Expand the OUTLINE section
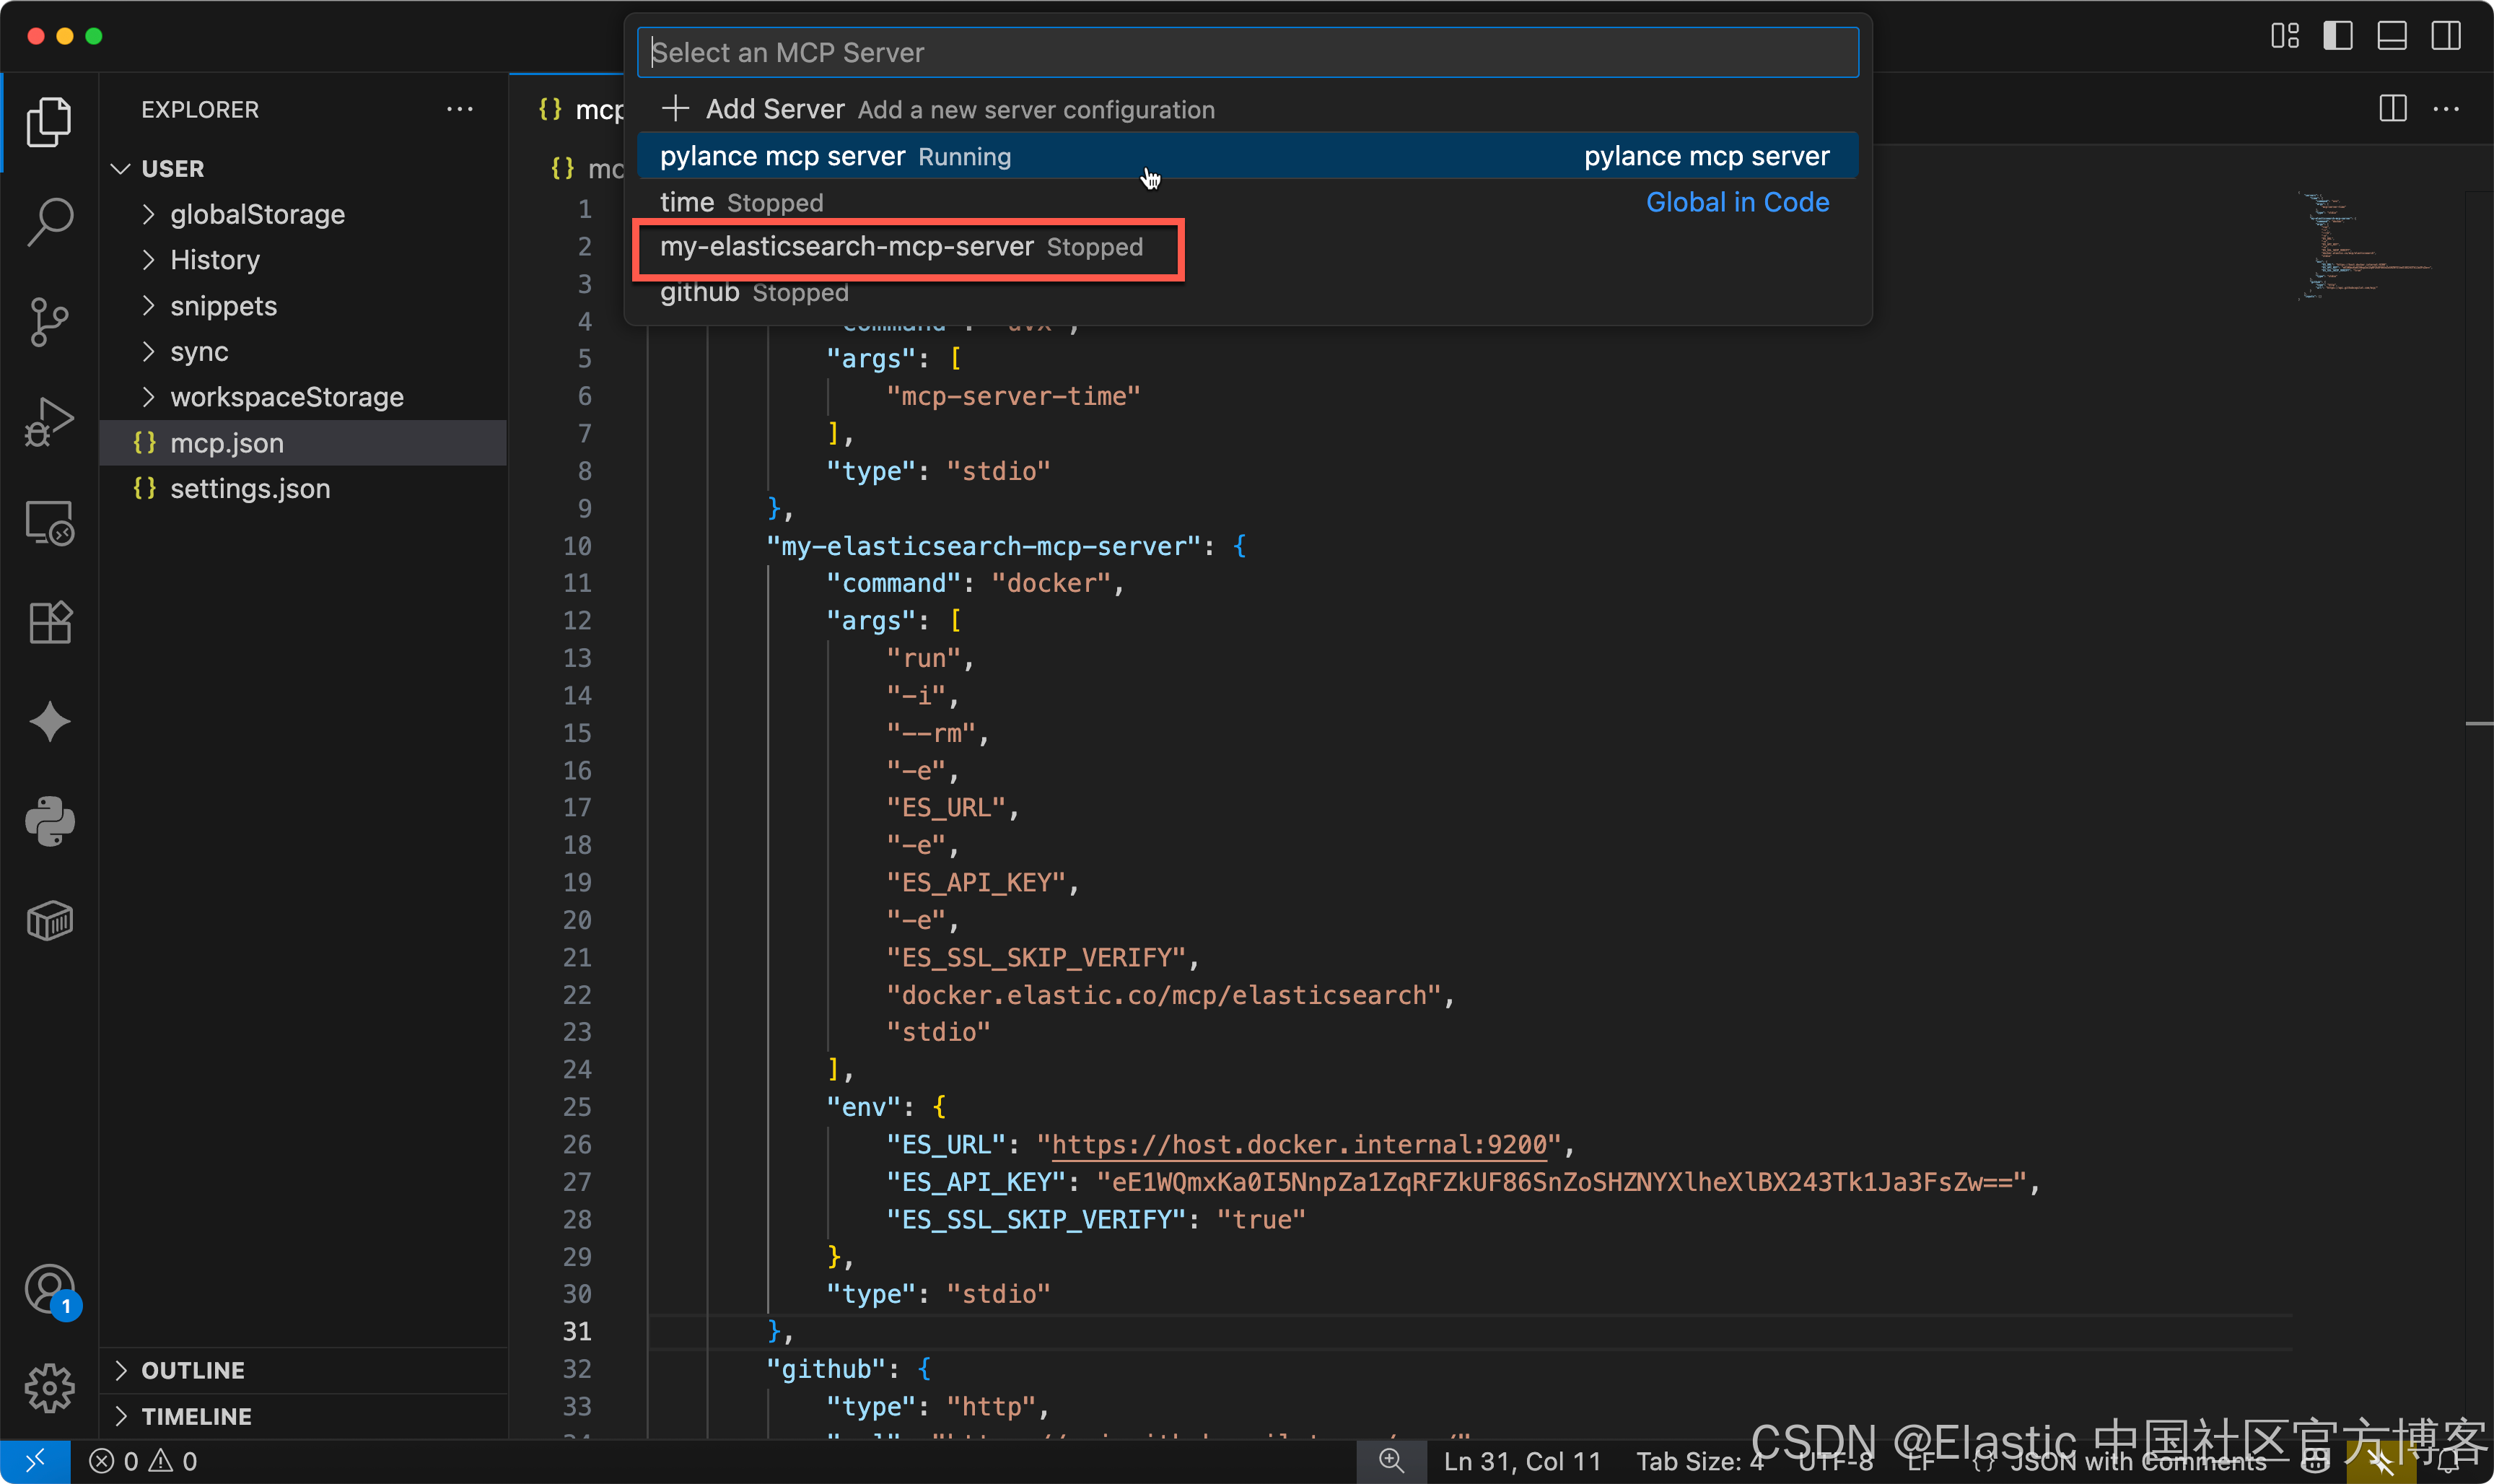Screen dimensions: 2494x1484 (304, 1370)
